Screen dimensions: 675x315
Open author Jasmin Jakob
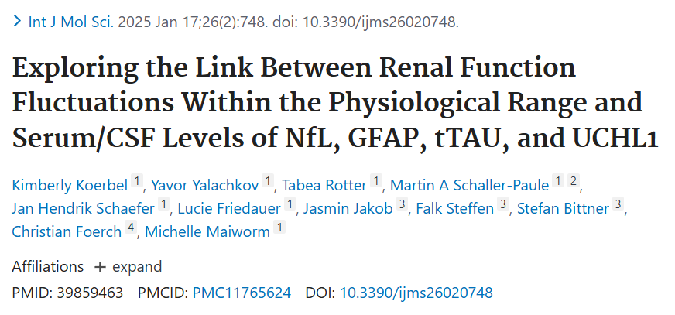(348, 209)
